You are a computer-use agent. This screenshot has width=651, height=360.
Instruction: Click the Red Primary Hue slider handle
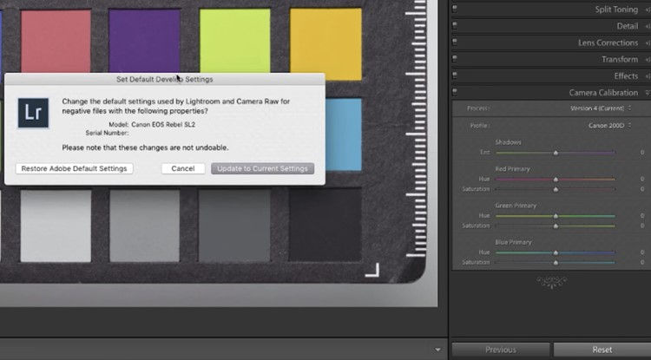556,180
